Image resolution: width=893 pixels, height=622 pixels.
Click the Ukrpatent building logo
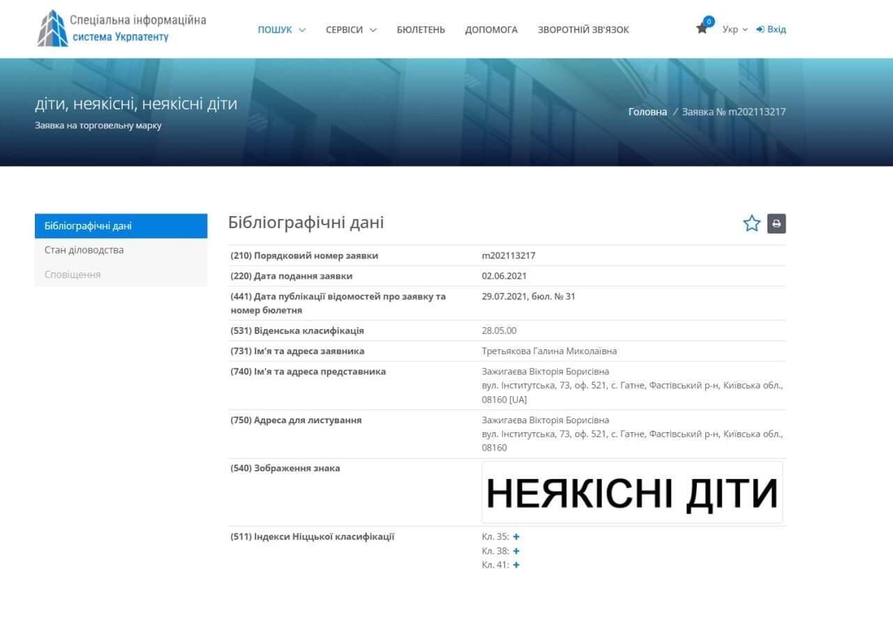[52, 29]
